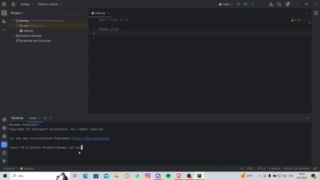320x180 pixels.
Task: Go to next highlighted error
Action: click(x=309, y=20)
